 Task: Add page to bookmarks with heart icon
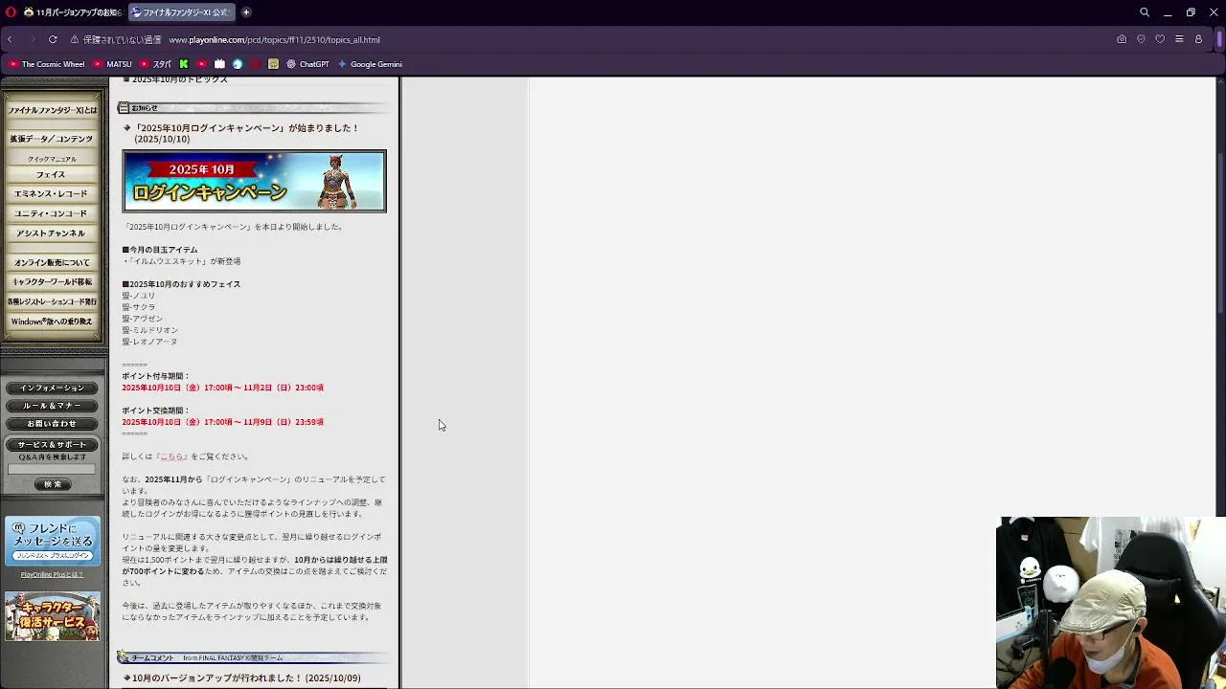[x=1160, y=39]
